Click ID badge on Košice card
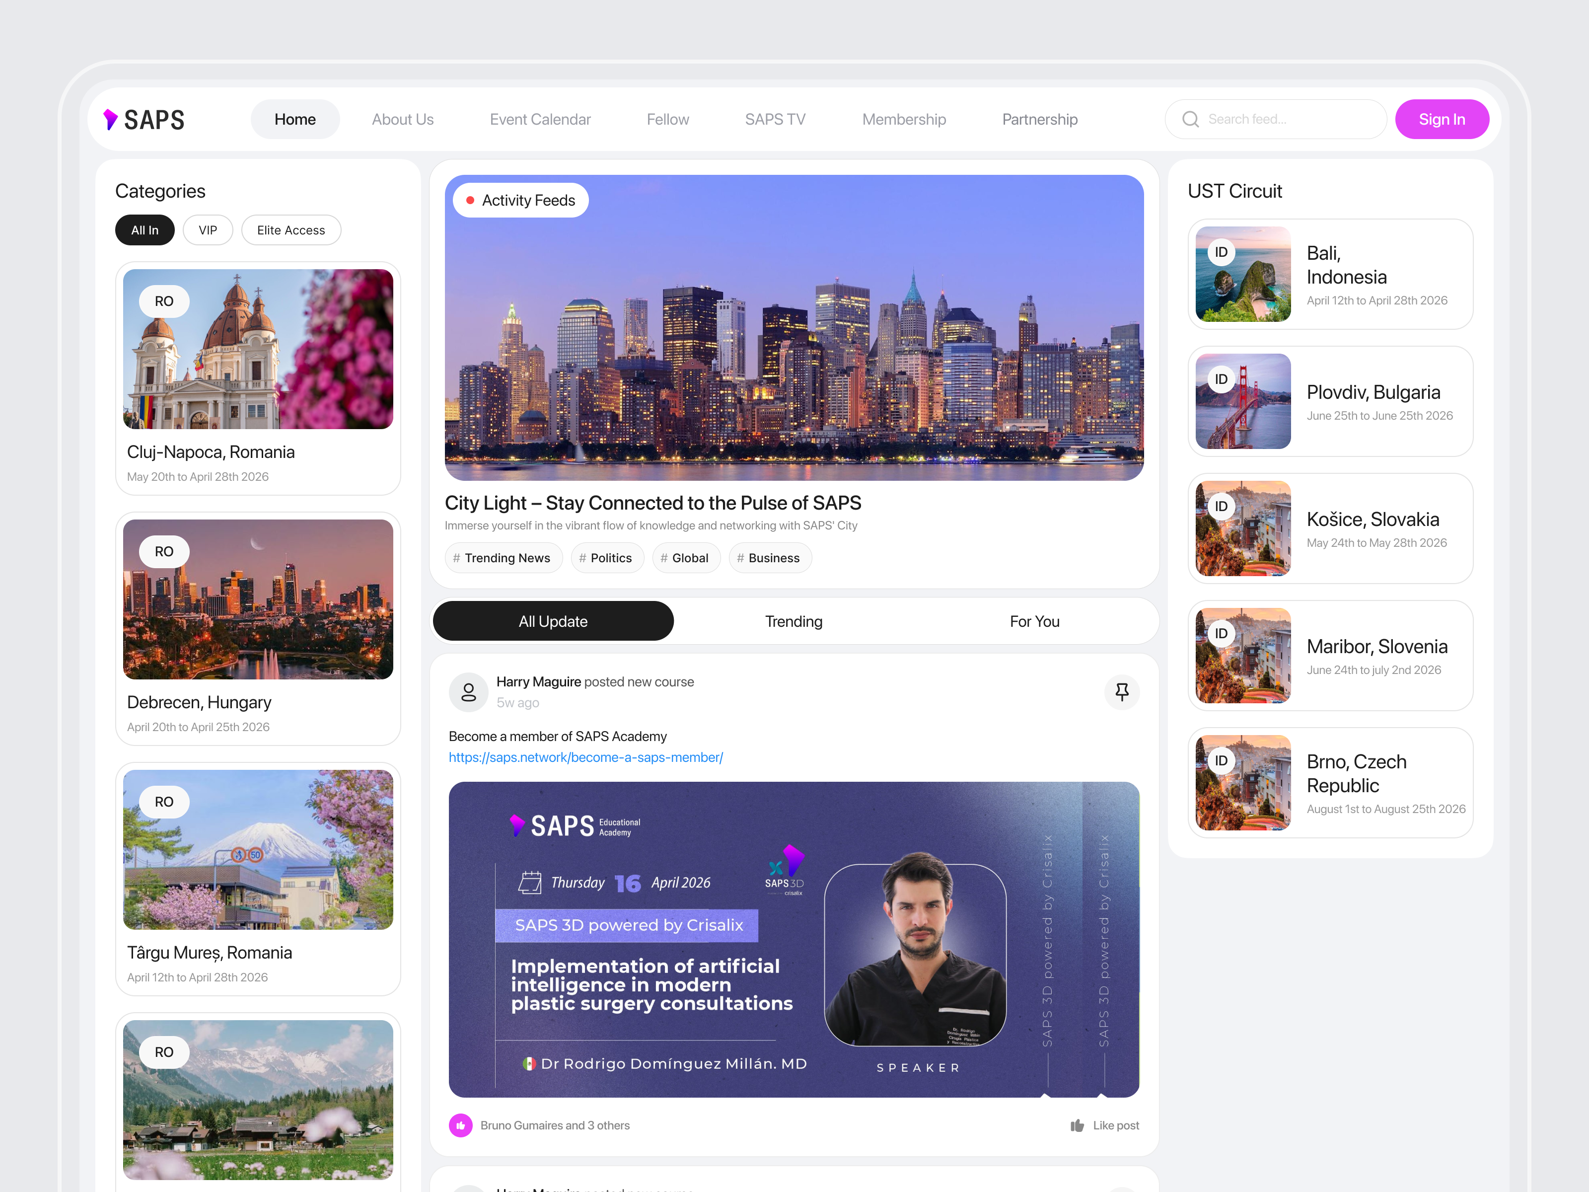 point(1221,507)
